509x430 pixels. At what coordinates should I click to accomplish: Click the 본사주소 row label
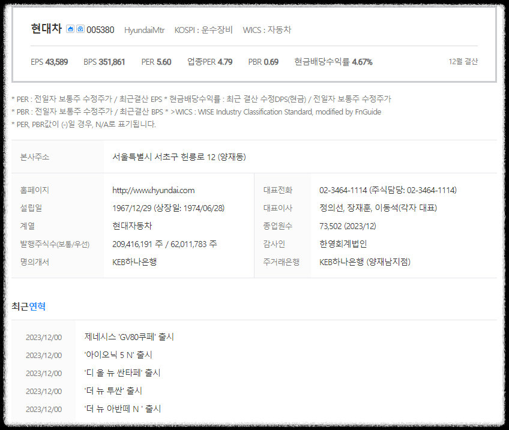35,157
